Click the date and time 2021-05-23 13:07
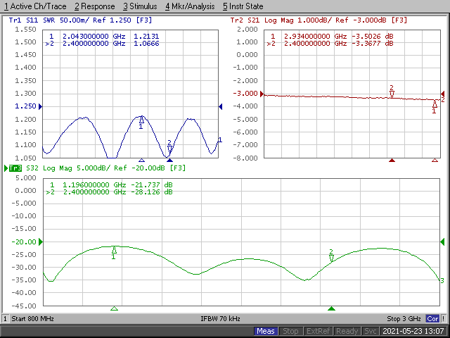The width and height of the screenshot is (450, 338). 413,331
